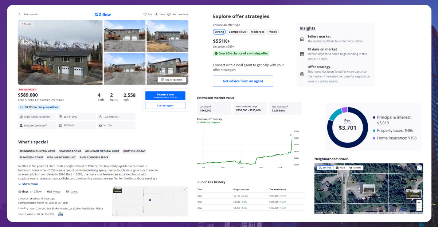The height and width of the screenshot is (227, 438).
Task: Expand the description with Show more
Action: click(x=28, y=184)
